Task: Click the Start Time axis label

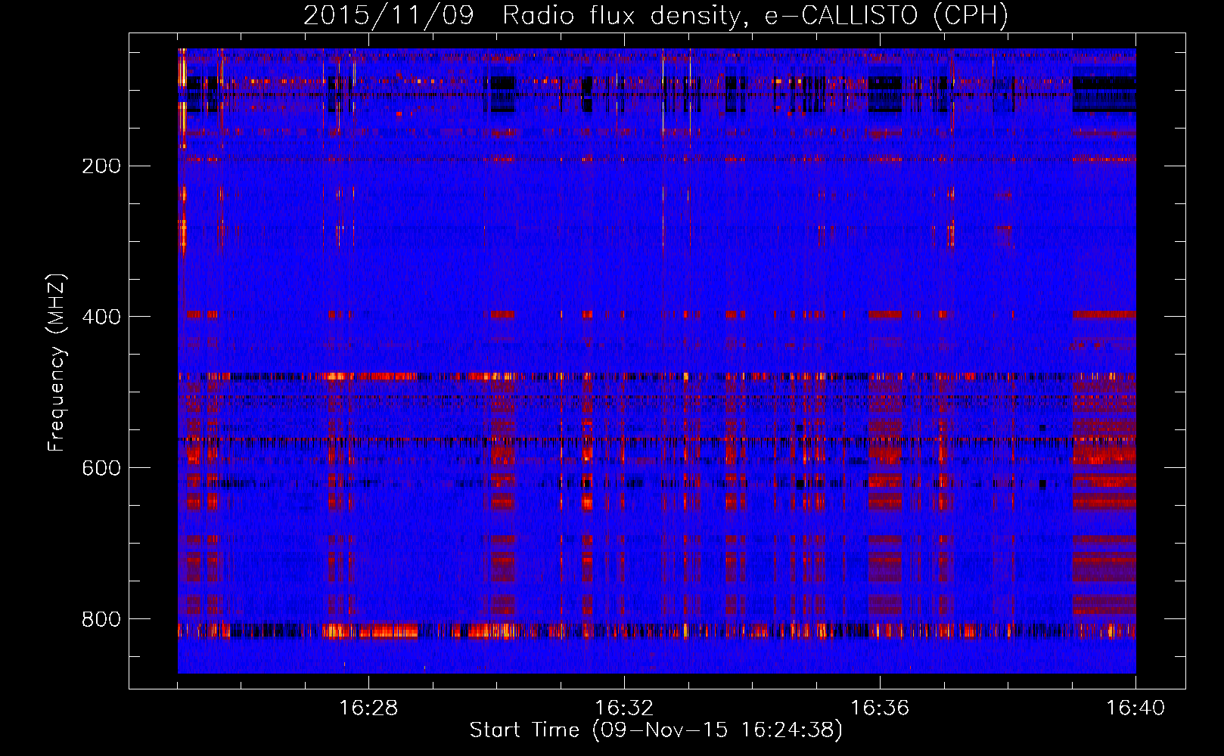Action: pyautogui.click(x=656, y=730)
